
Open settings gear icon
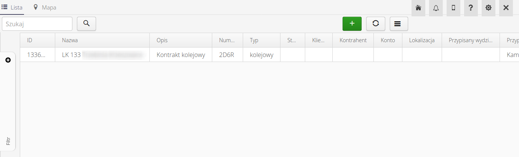click(x=489, y=8)
